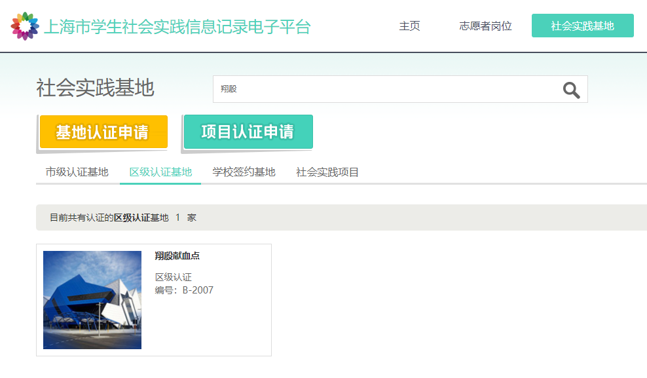The width and height of the screenshot is (647, 378).
Task: Click the site title 上海市学生社会实践信息记录电子平台
Action: (177, 27)
